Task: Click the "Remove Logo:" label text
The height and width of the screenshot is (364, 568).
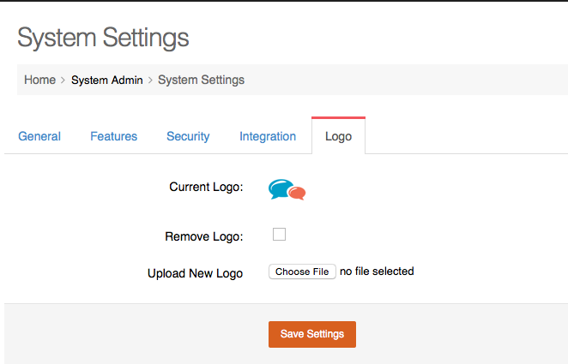Action: 204,236
